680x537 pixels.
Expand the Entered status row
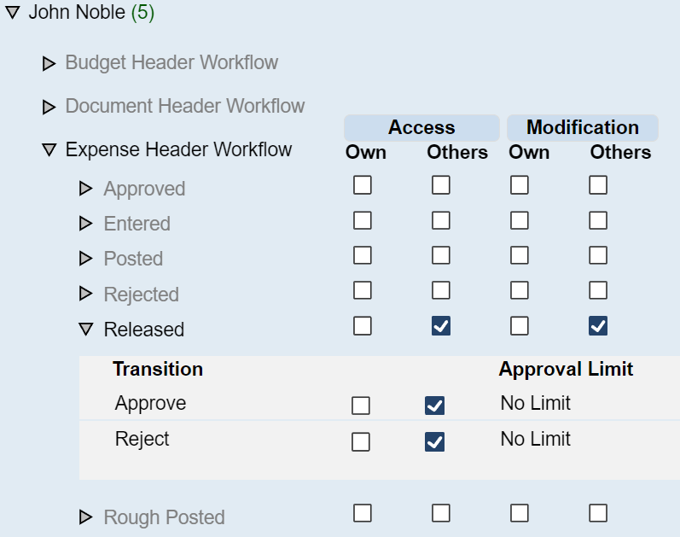click(85, 224)
